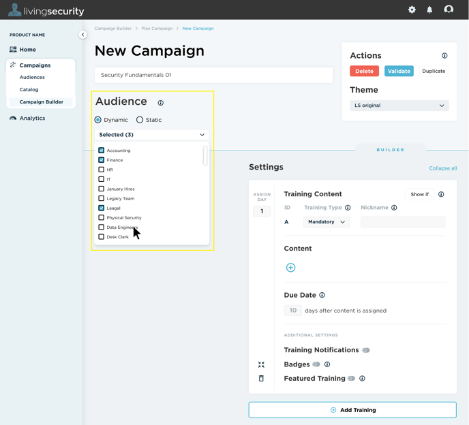The width and height of the screenshot is (469, 425).
Task: Uncheck the Leagal audience
Action: pyautogui.click(x=101, y=208)
